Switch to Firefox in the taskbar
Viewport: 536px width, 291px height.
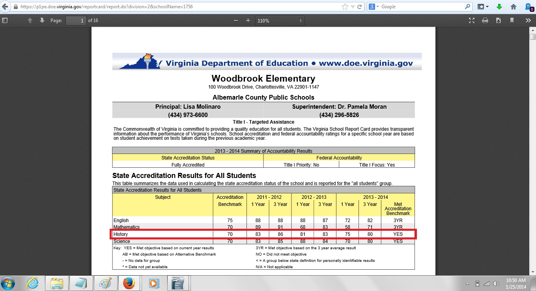pyautogui.click(x=129, y=283)
